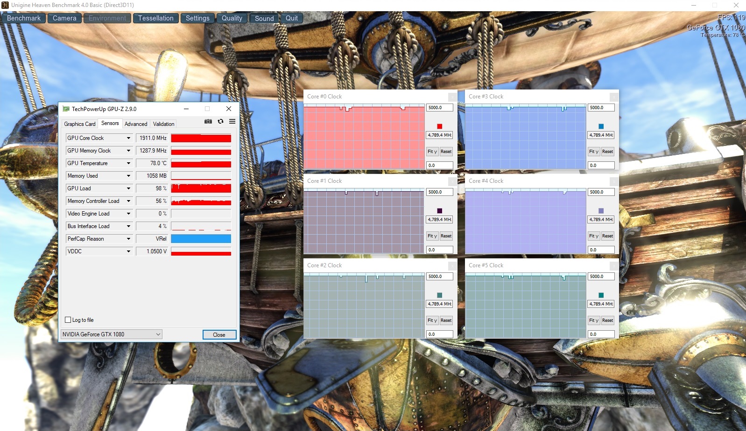Viewport: 746px width, 431px height.
Task: Click Fit y on Core #1 Clock
Action: [x=432, y=236]
